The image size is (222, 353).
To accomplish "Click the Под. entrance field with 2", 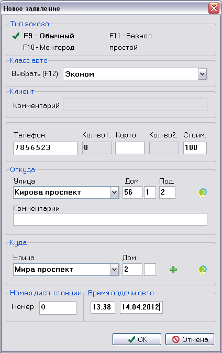I will (x=167, y=192).
